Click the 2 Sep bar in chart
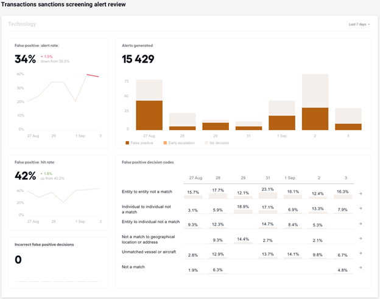Image resolution: width=380 pixels, height=299 pixels. click(x=315, y=102)
